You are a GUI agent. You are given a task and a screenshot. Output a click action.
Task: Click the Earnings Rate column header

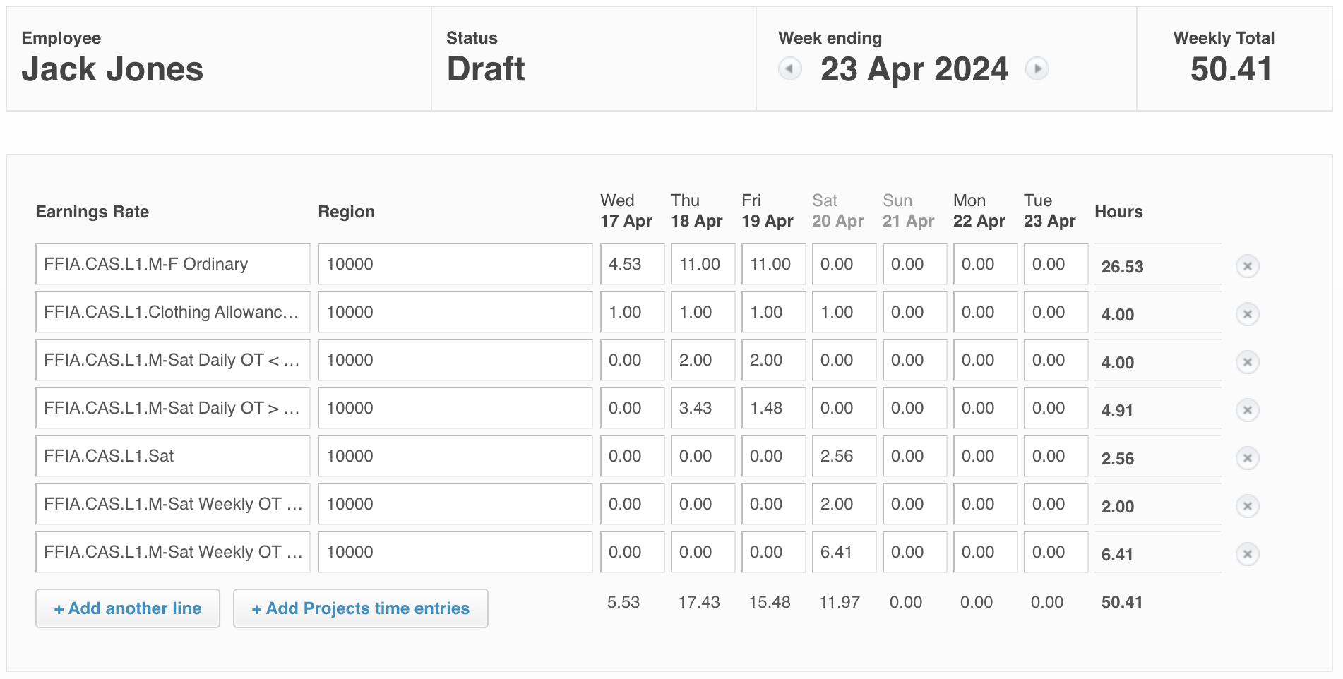click(x=92, y=212)
